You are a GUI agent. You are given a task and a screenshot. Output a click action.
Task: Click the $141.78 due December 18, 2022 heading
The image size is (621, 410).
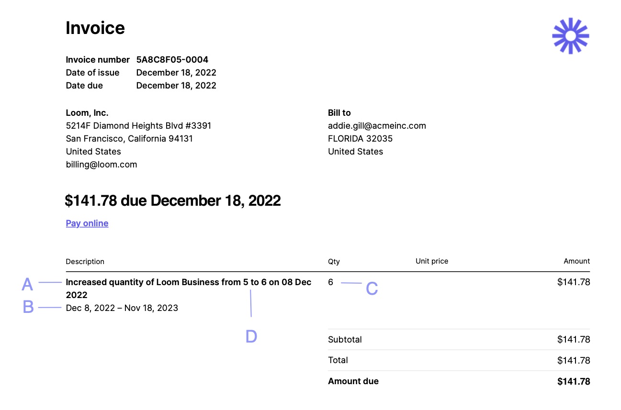coord(173,201)
